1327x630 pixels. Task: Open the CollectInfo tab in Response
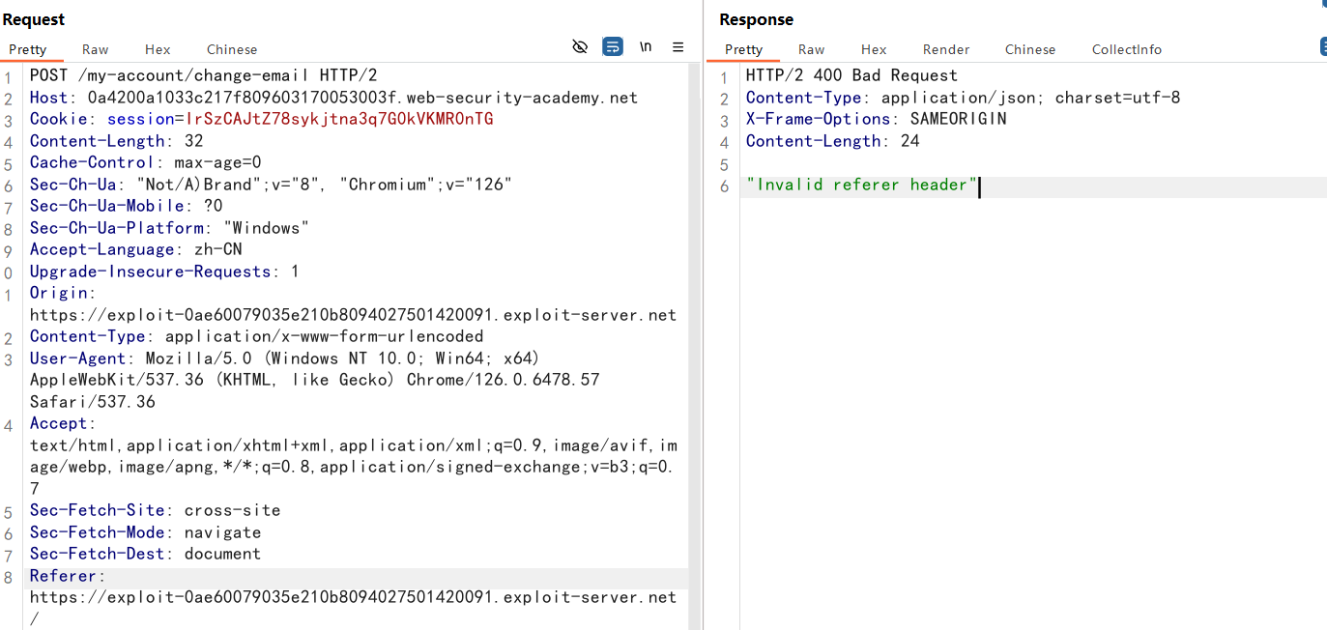click(1127, 49)
